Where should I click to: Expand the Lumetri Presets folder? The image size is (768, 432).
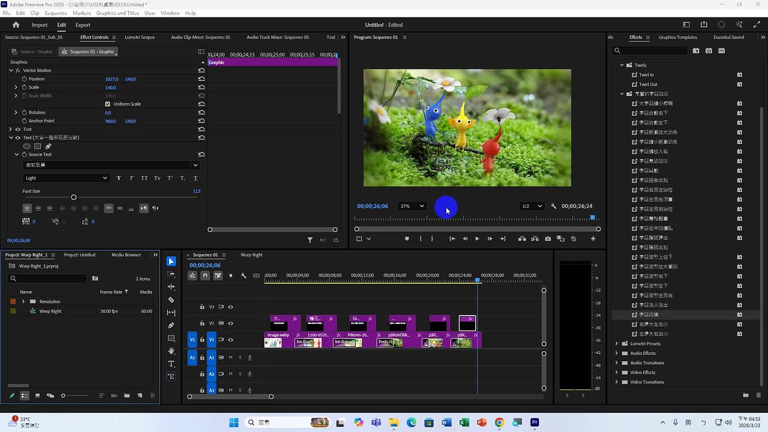(616, 344)
